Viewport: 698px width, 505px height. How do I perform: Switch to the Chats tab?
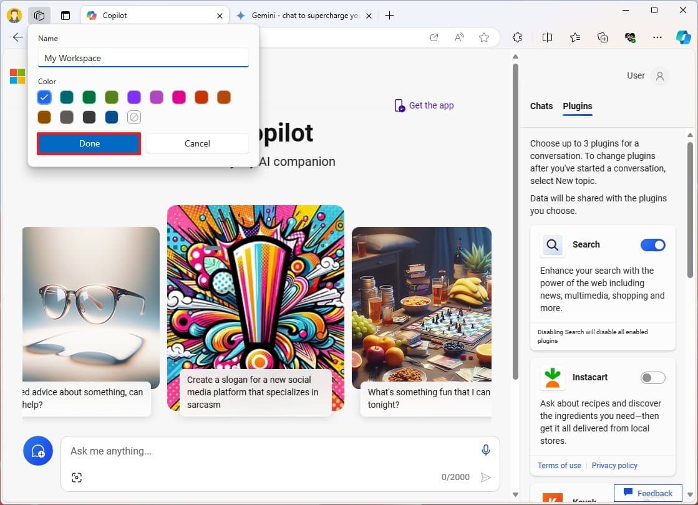point(541,106)
